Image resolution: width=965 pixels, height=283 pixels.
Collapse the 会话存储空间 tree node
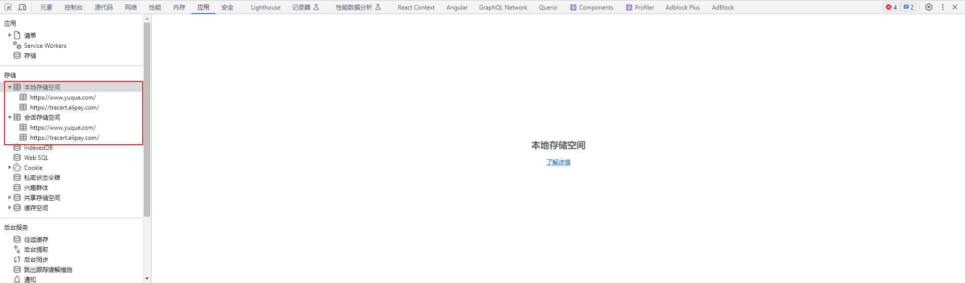click(10, 118)
